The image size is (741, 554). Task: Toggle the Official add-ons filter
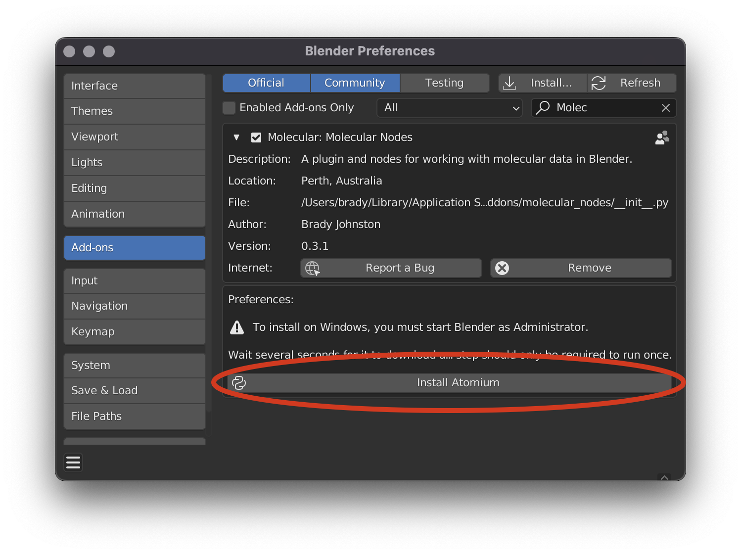(266, 83)
